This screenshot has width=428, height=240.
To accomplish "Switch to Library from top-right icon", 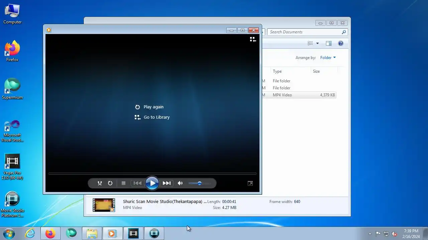I will tap(253, 39).
